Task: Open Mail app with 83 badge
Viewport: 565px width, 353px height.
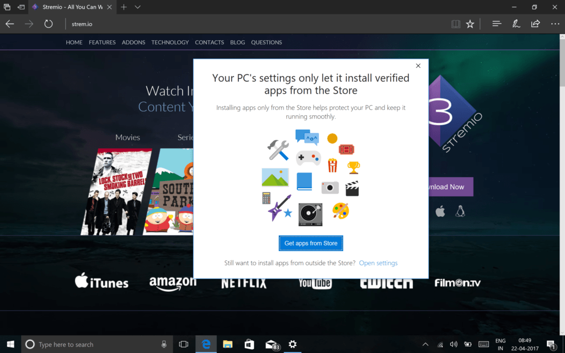Action: 271,345
